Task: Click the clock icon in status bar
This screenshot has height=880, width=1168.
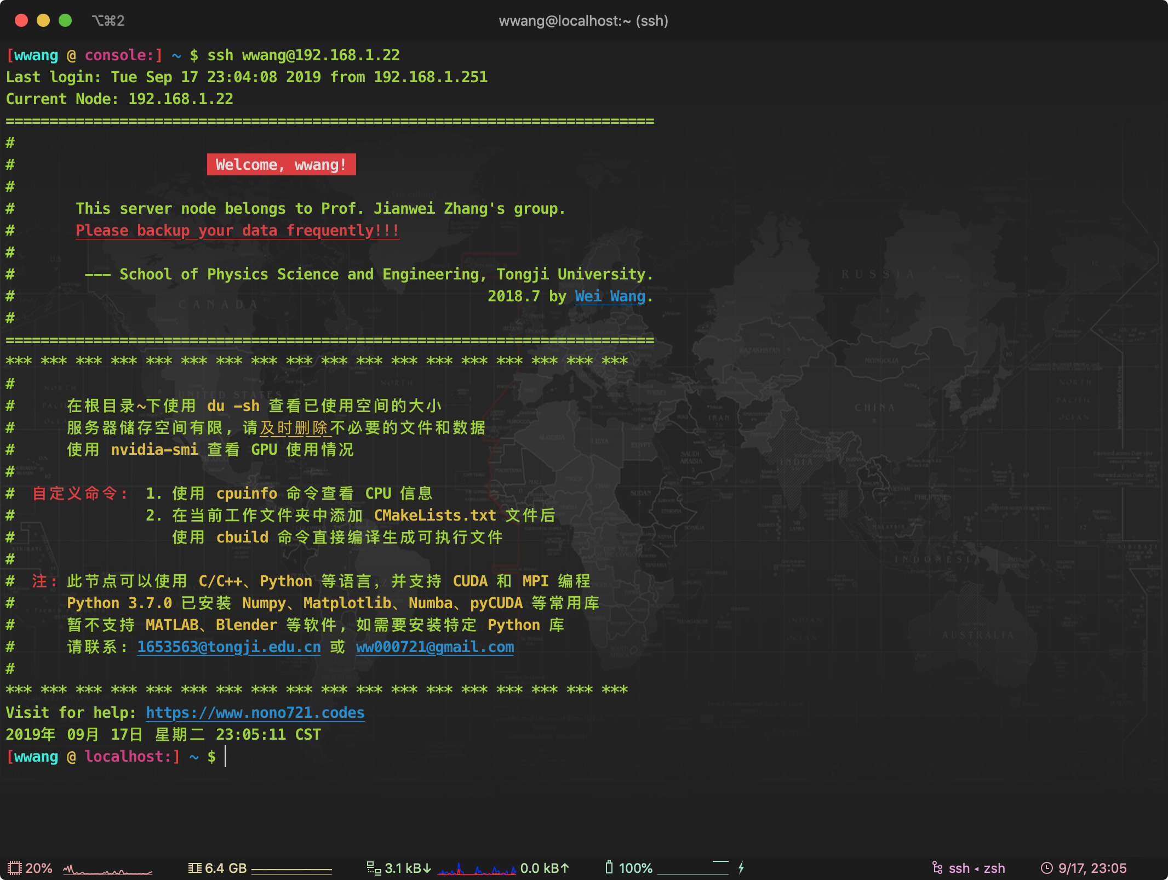Action: click(x=1046, y=868)
